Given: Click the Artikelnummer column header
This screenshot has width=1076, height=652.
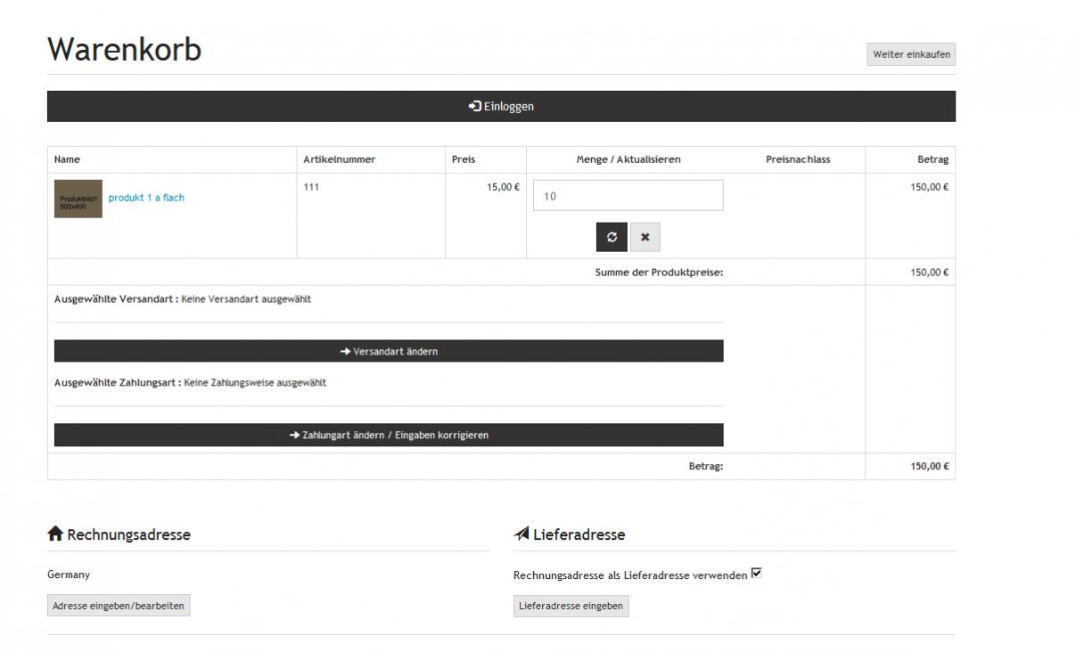Looking at the screenshot, I should 340,159.
